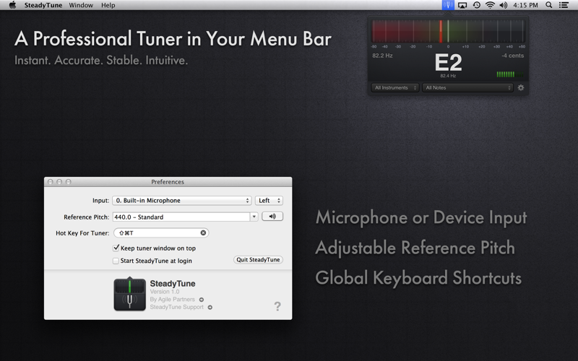Screen dimensions: 578x361
Task: Click the SteadyTune app icon in Preferences
Action: [129, 294]
